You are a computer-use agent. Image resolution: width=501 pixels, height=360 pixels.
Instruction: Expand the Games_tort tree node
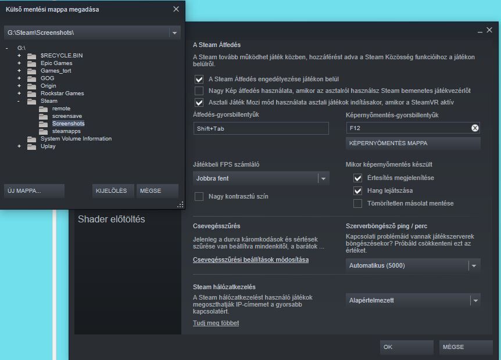pyautogui.click(x=19, y=70)
